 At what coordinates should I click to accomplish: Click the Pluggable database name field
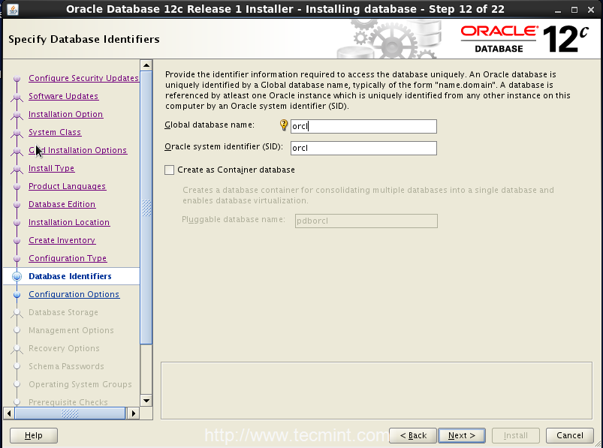[366, 221]
